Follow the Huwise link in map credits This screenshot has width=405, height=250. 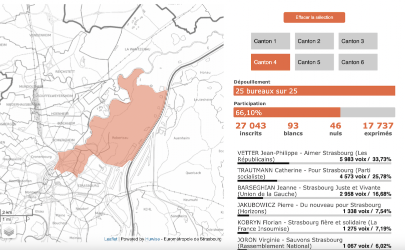point(152,239)
